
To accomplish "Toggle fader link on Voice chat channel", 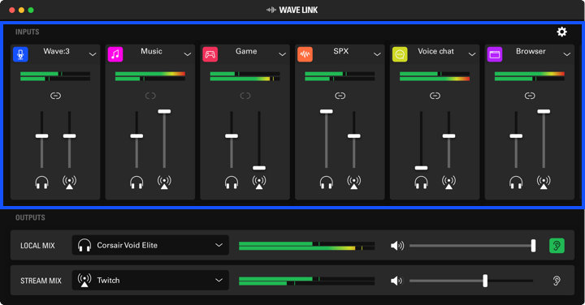I will coord(435,96).
